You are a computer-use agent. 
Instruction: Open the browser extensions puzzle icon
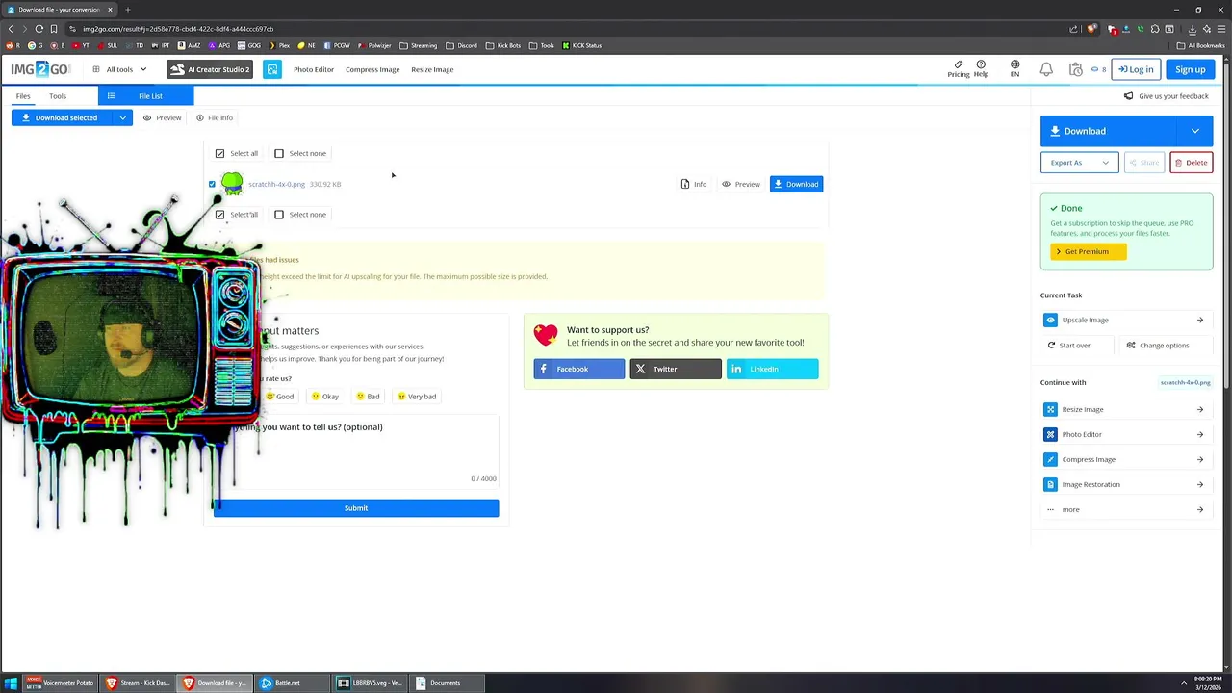click(1155, 29)
